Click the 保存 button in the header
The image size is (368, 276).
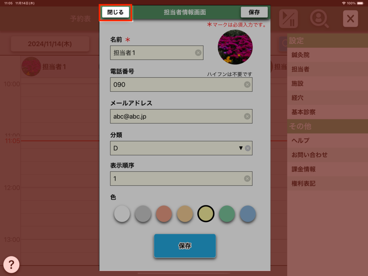(x=254, y=12)
